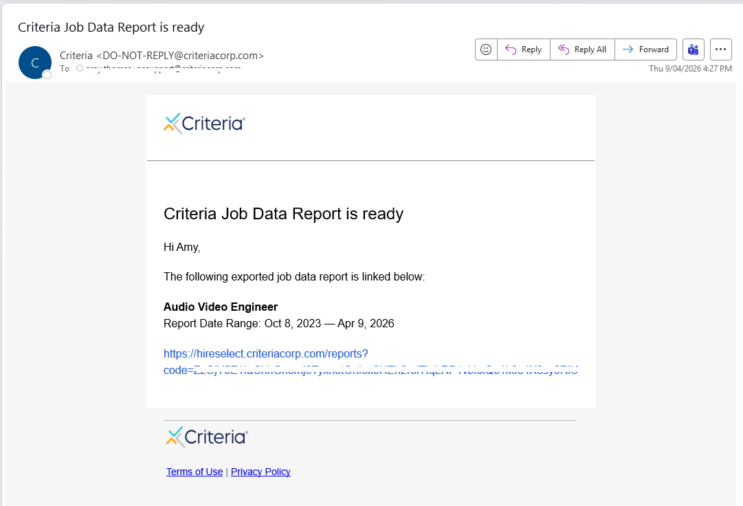Choose Reply All for this email
Image resolution: width=743 pixels, height=506 pixels.
pos(582,49)
